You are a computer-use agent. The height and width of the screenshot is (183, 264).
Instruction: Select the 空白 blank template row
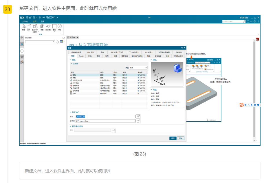point(109,94)
